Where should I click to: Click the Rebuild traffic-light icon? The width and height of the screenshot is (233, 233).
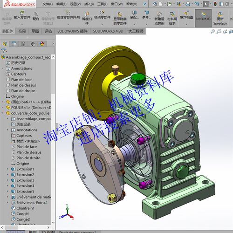click(215, 4)
